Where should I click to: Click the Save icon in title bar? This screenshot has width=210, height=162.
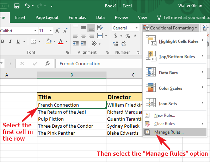click(17, 6)
